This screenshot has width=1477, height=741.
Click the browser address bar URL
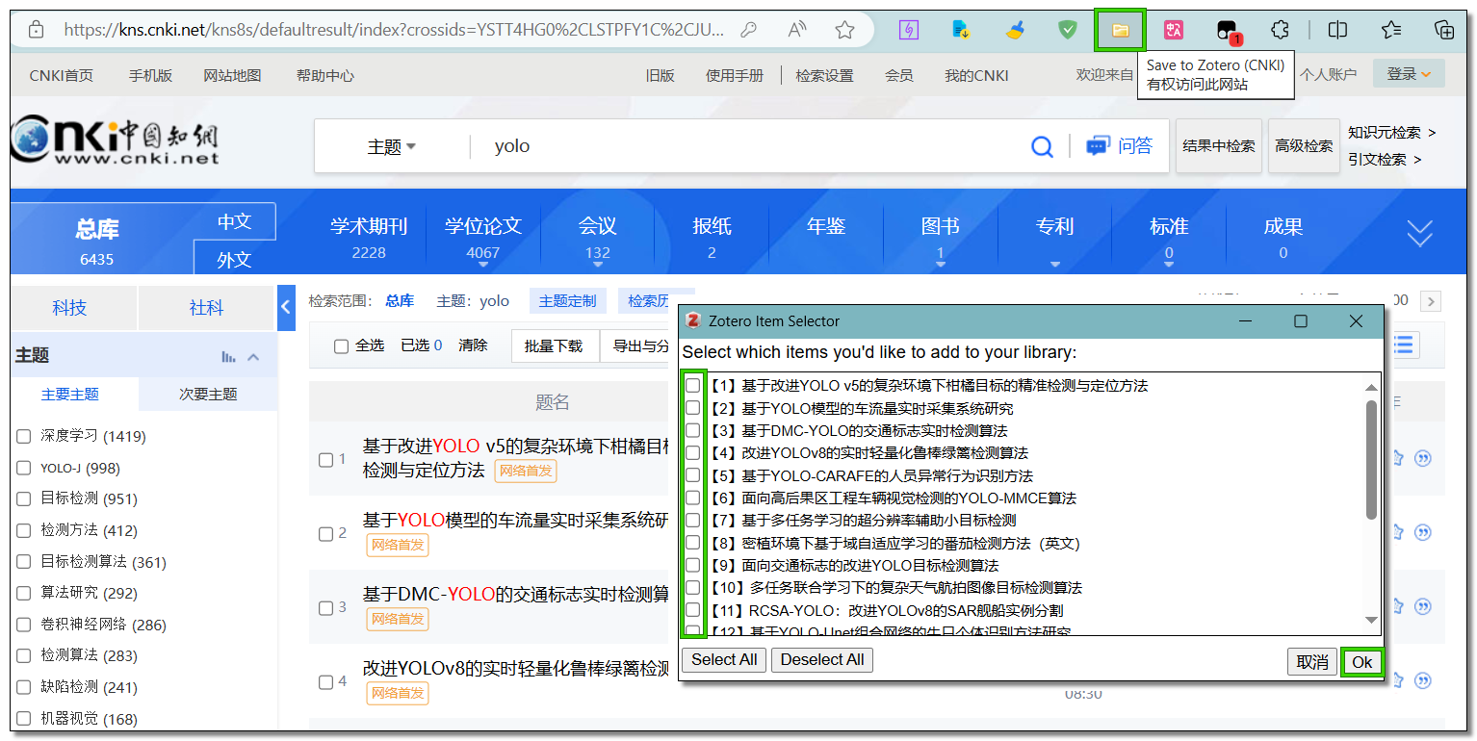(395, 30)
